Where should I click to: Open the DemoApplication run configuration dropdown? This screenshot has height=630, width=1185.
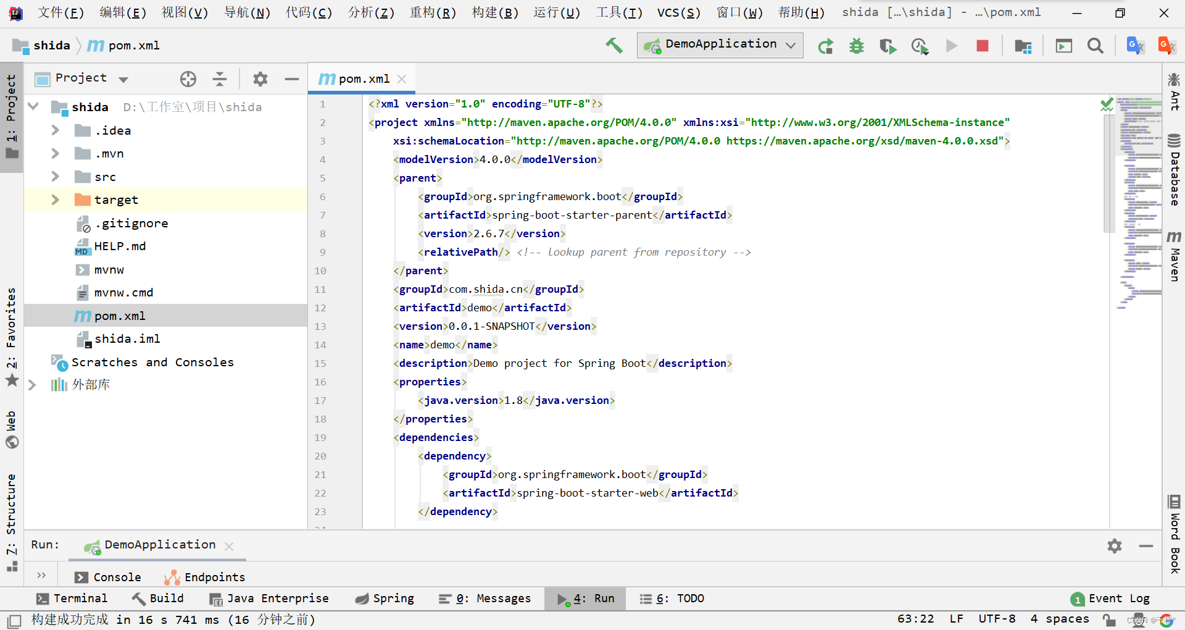[720, 45]
